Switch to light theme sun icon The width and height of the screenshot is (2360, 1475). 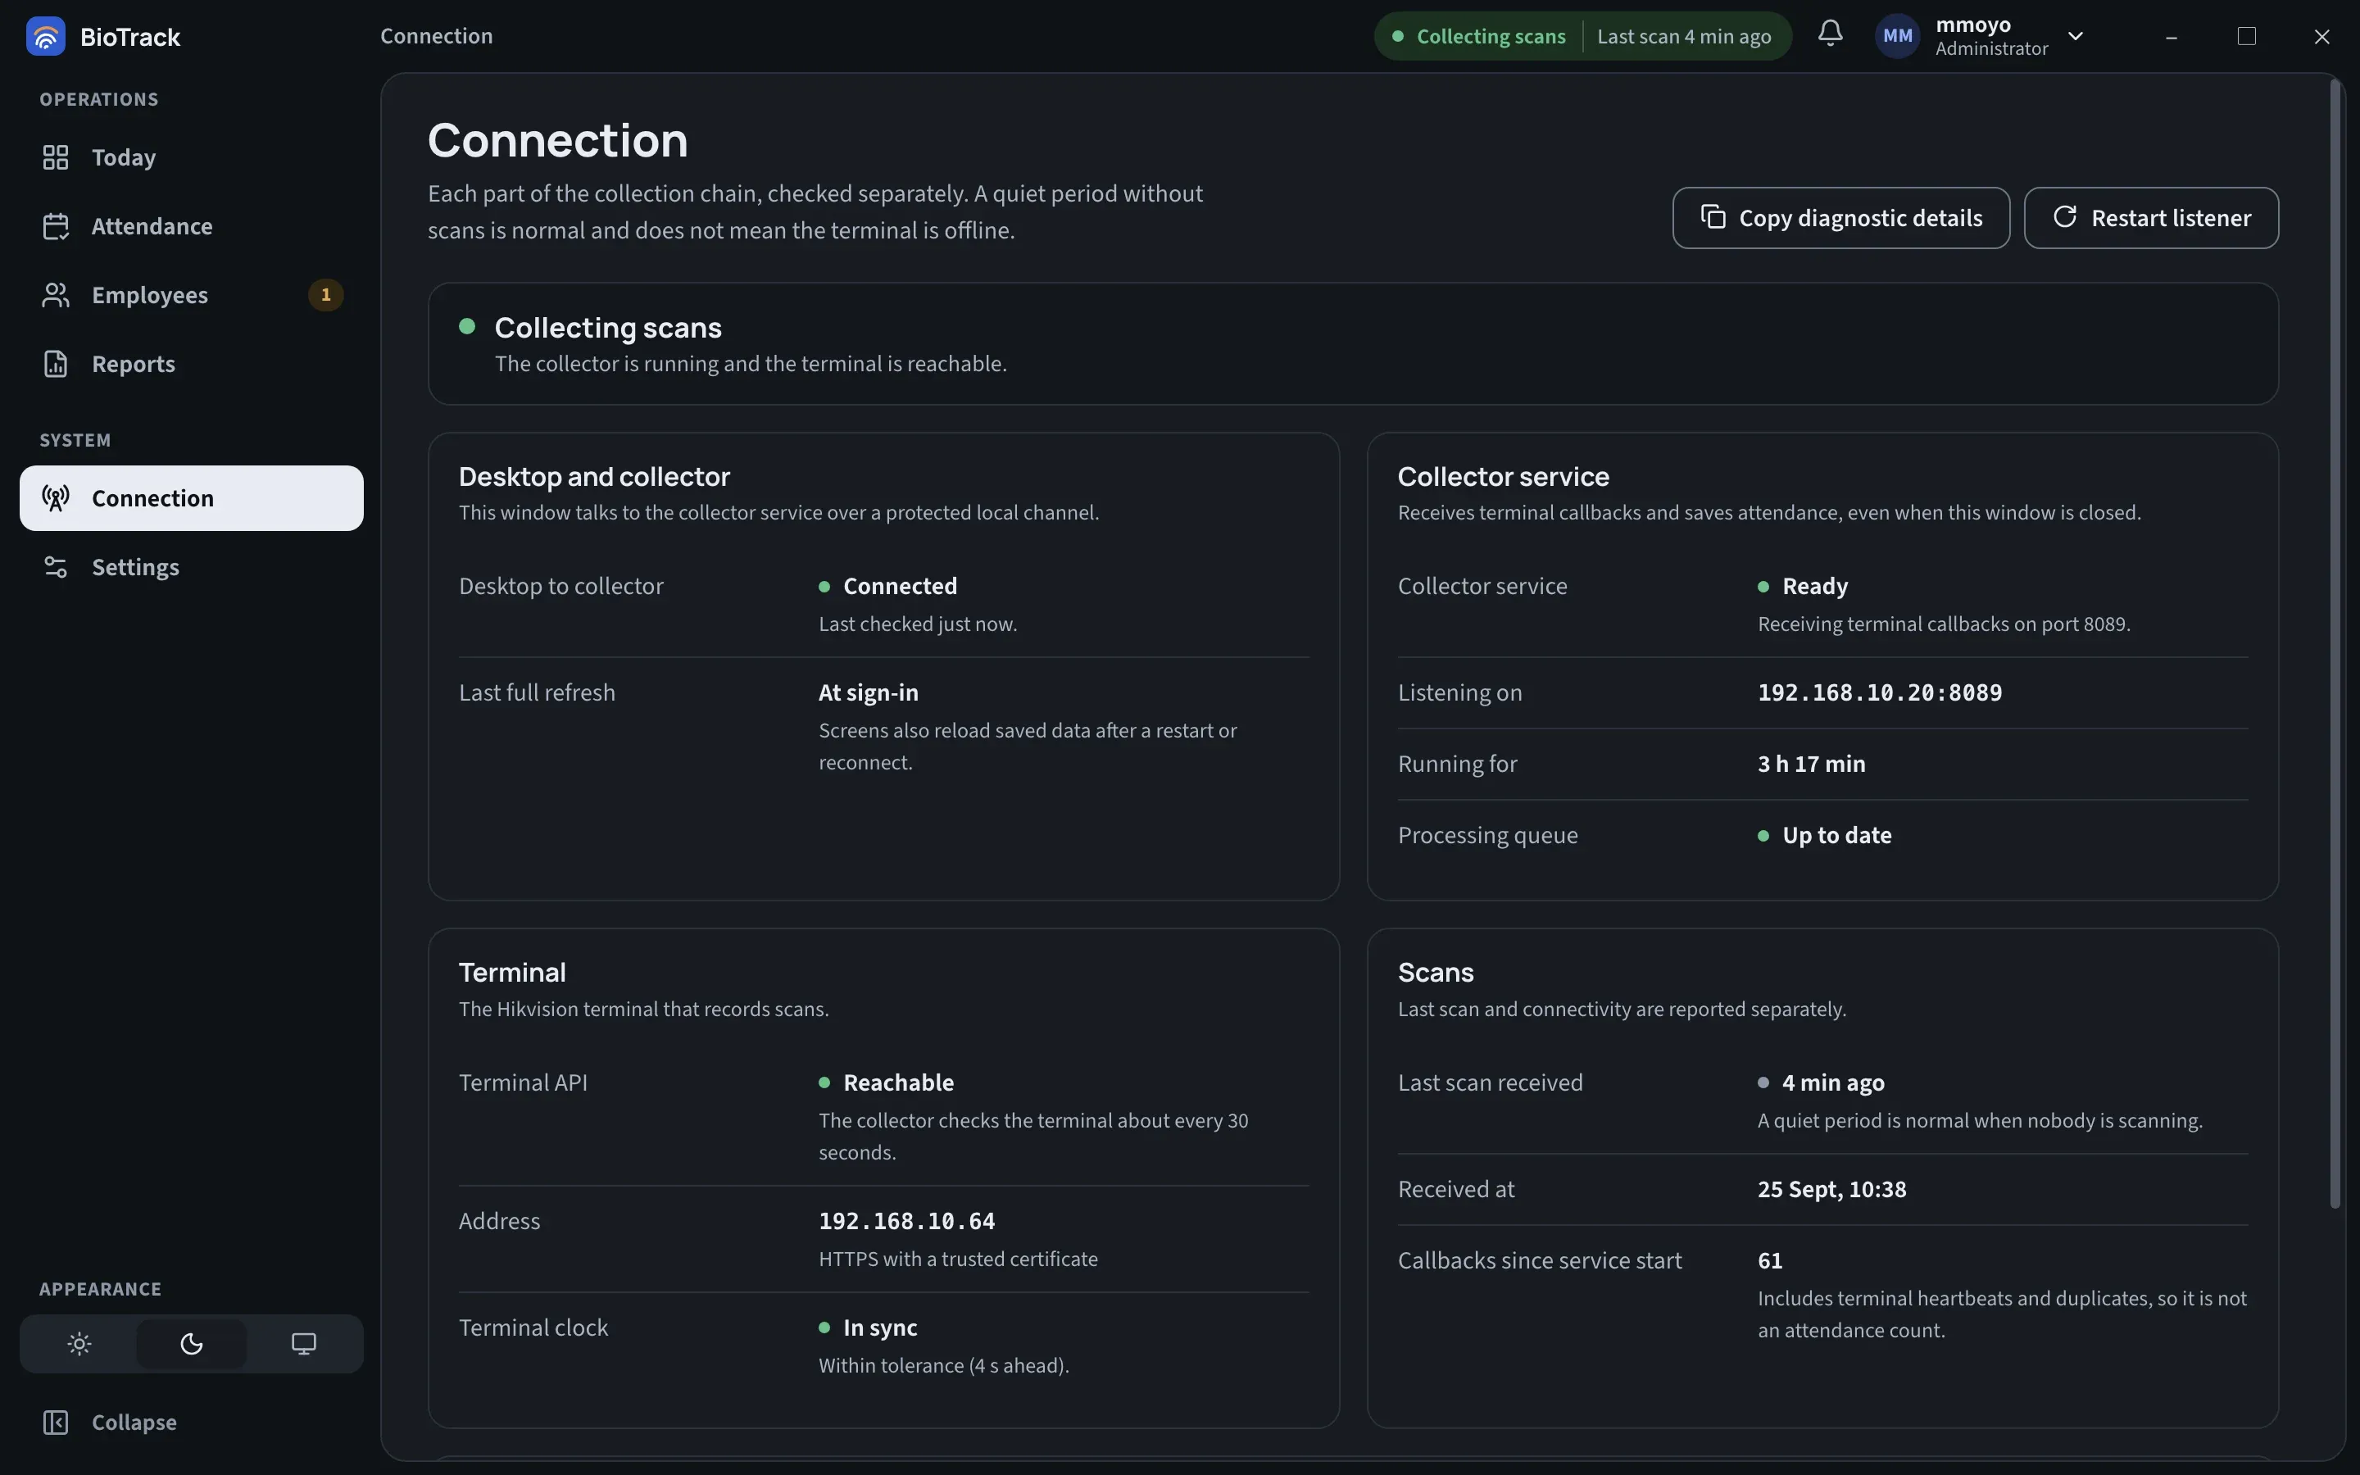pyautogui.click(x=79, y=1344)
